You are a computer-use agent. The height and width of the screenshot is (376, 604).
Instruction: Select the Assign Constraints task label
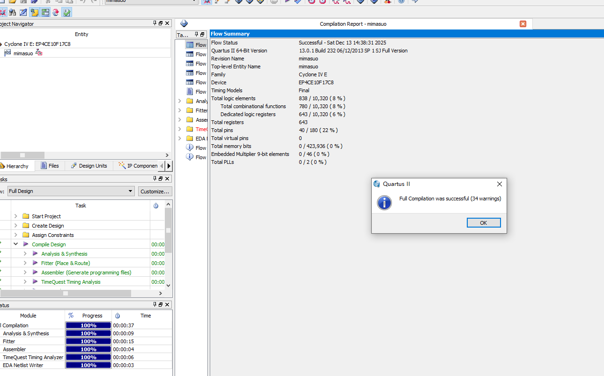(x=53, y=235)
